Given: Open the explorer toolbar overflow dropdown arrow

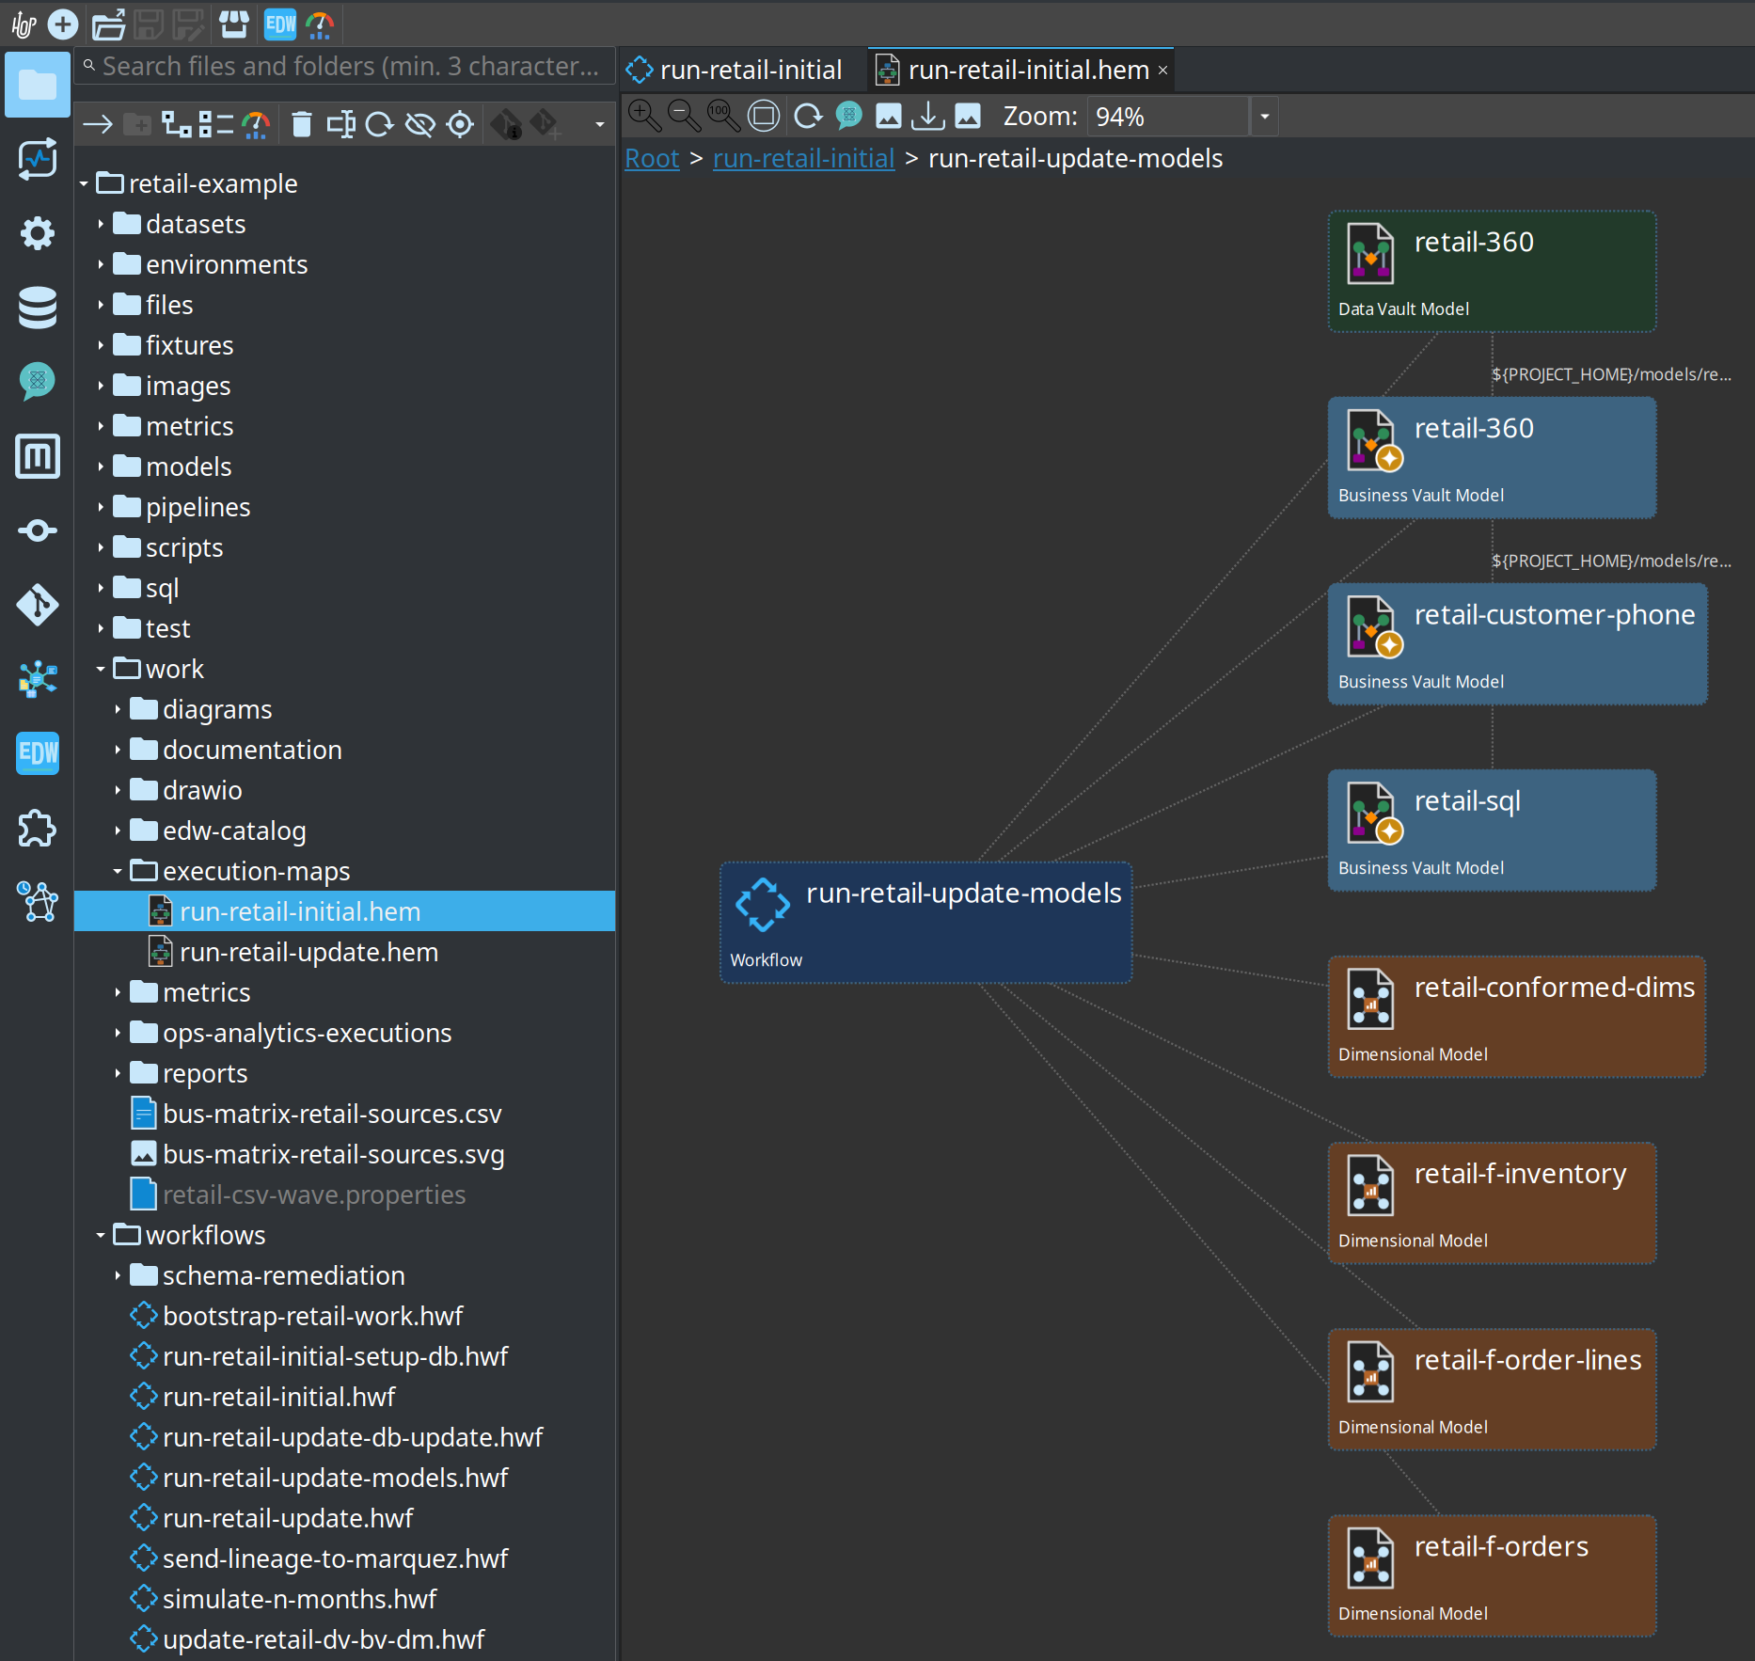Looking at the screenshot, I should pyautogui.click(x=600, y=124).
